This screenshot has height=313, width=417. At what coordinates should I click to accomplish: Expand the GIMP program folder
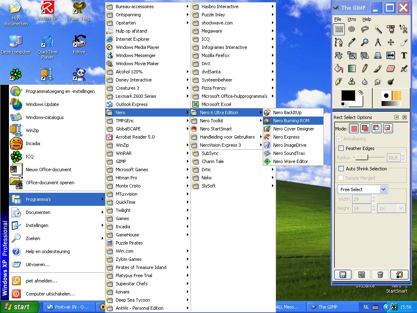[147, 161]
